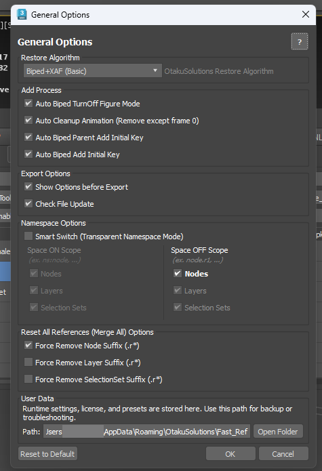This screenshot has height=471, width=322.
Task: Click the Export Options group label
Action: (45, 173)
